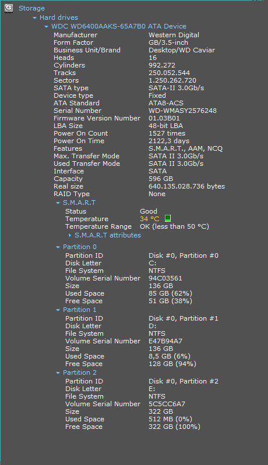This screenshot has height=465, width=268.
Task: Collapse the Partition 1 arrow
Action: (58, 310)
